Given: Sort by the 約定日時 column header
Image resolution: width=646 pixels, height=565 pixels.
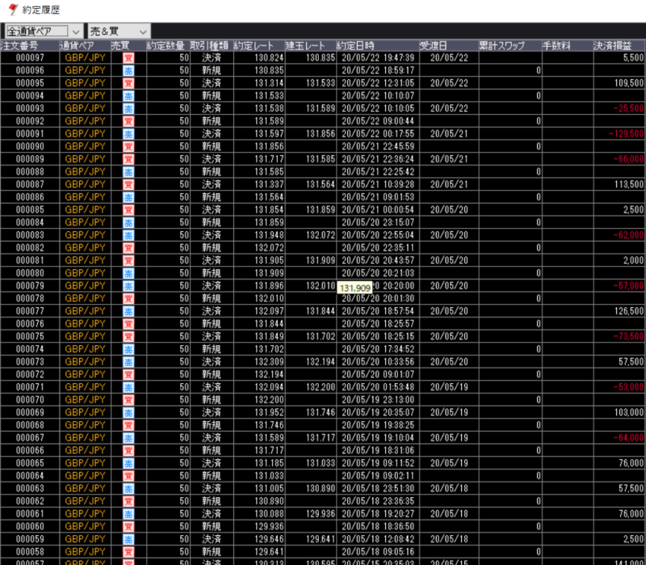Looking at the screenshot, I should click(x=355, y=45).
